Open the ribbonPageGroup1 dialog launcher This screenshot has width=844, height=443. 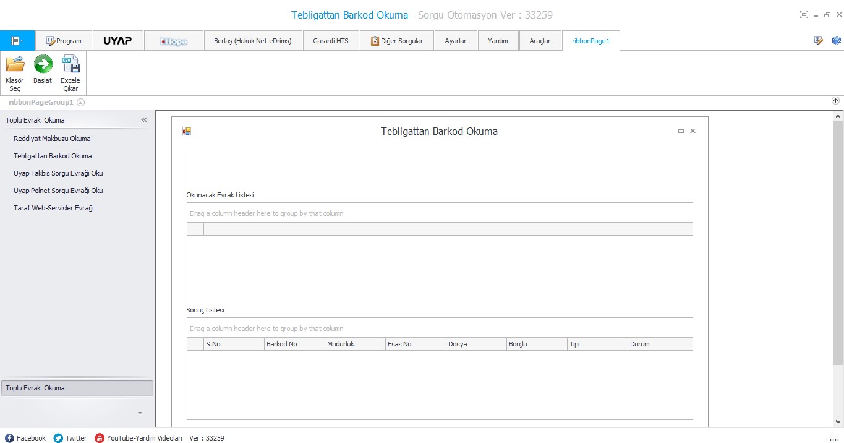coord(81,102)
